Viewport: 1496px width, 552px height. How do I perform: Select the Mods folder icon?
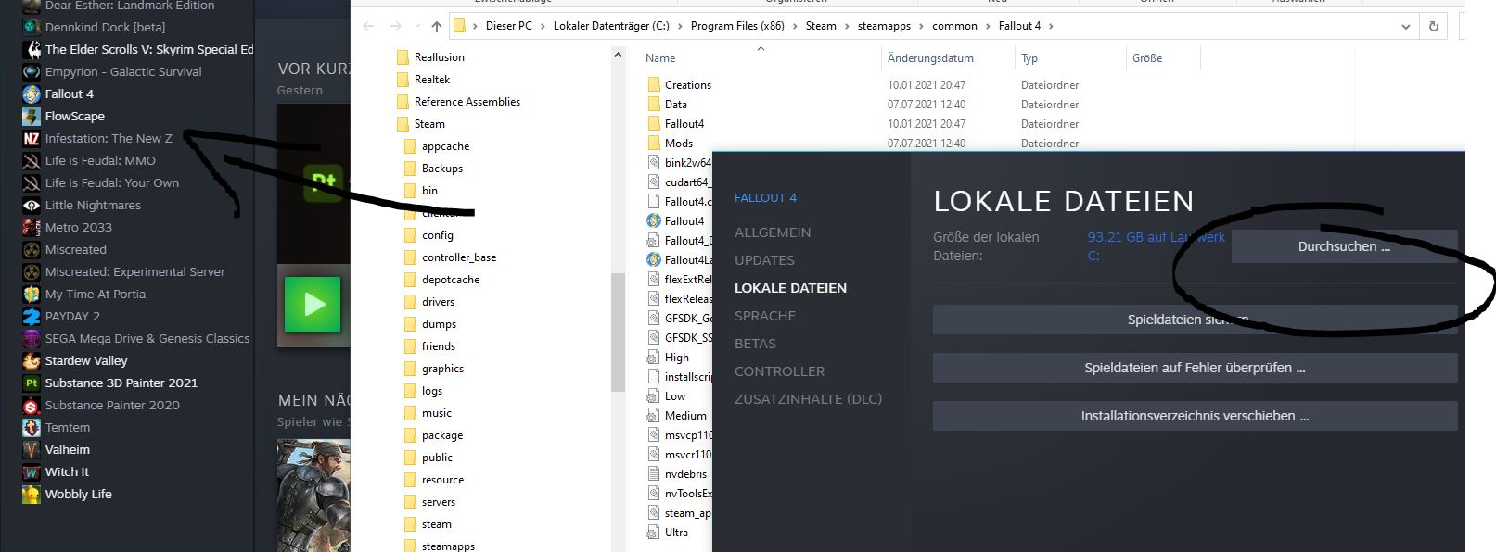[x=654, y=144]
